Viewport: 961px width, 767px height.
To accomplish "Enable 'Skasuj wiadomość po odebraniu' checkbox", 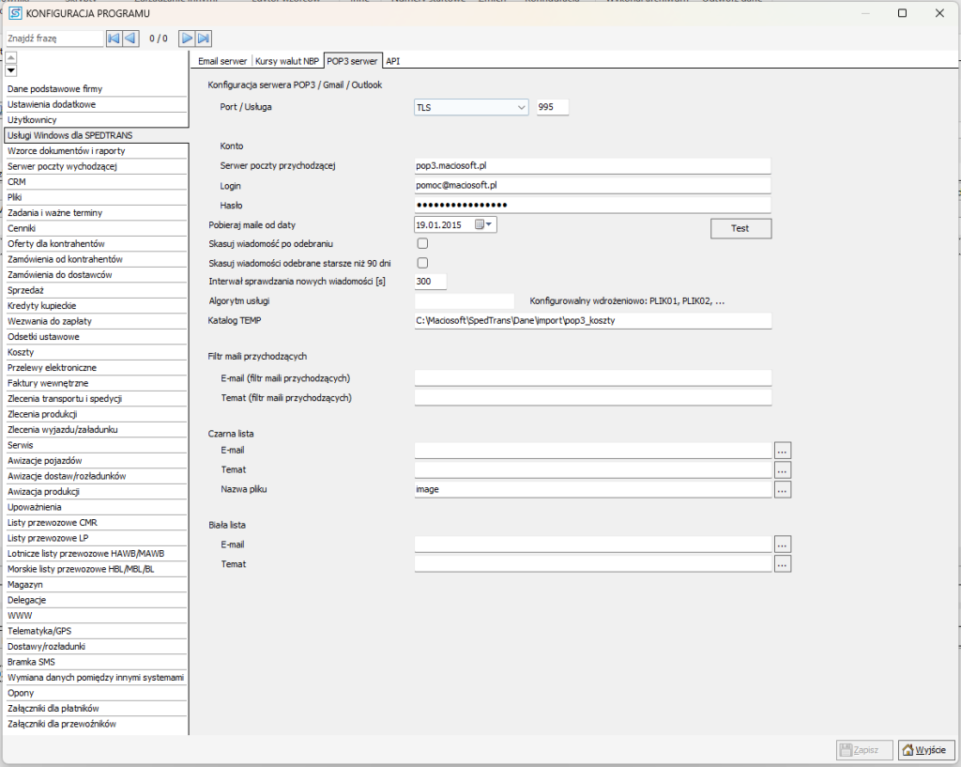I will pos(422,244).
